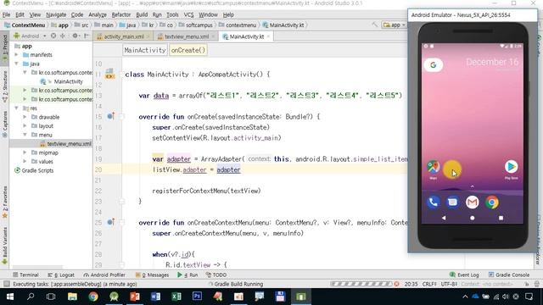This screenshot has height=305, width=543.
Task: Toggle the 2: Structure side panel
Action: 4,86
